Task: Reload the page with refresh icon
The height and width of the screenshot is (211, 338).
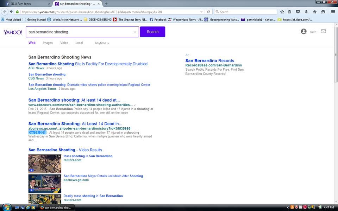Action: 208,12
